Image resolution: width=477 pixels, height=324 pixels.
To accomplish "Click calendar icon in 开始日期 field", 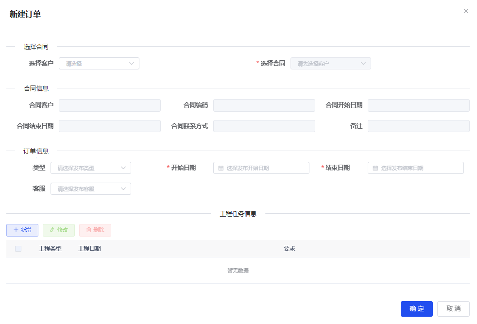I will tap(221, 168).
